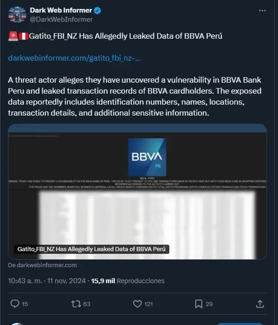Click the blurred leaked data table image
Screen dimensions: 278x325
tap(147, 225)
